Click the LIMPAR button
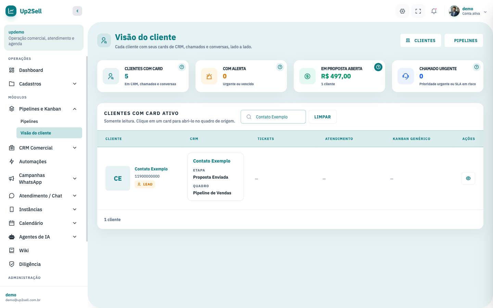This screenshot has height=308, width=493. coord(323,117)
